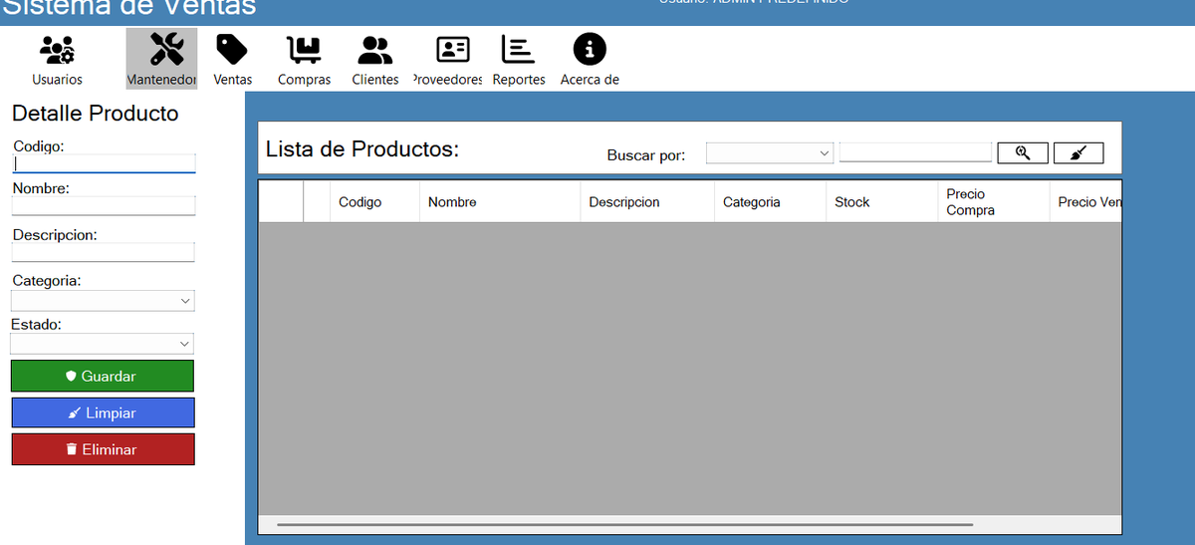The width and height of the screenshot is (1195, 545).
Task: Focus the Codigo input field
Action: tap(104, 163)
